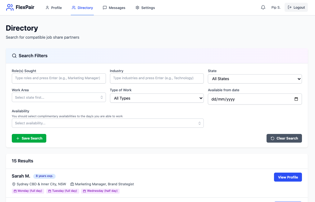The image size is (315, 202).
Task: Click the Wednesday (half day) availability tag
Action: 100,191
